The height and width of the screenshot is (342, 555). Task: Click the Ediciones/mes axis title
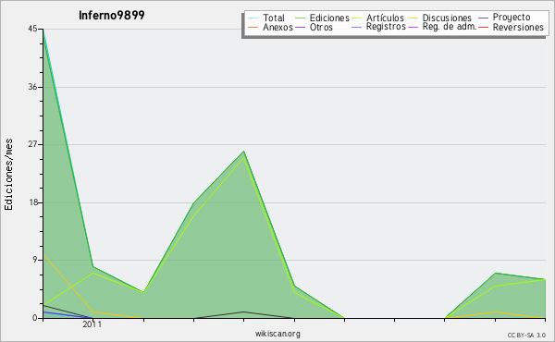(8, 175)
